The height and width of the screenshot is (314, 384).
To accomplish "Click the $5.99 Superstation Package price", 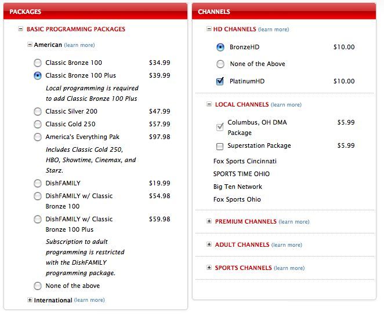I will (346, 145).
